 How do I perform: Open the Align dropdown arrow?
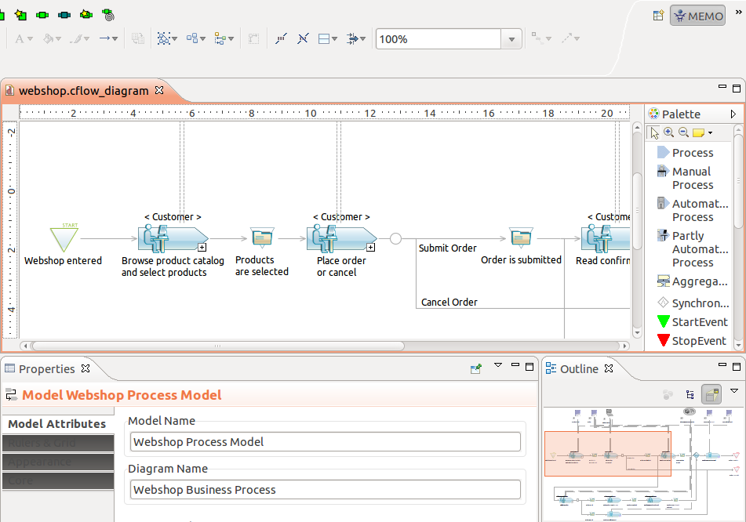231,39
